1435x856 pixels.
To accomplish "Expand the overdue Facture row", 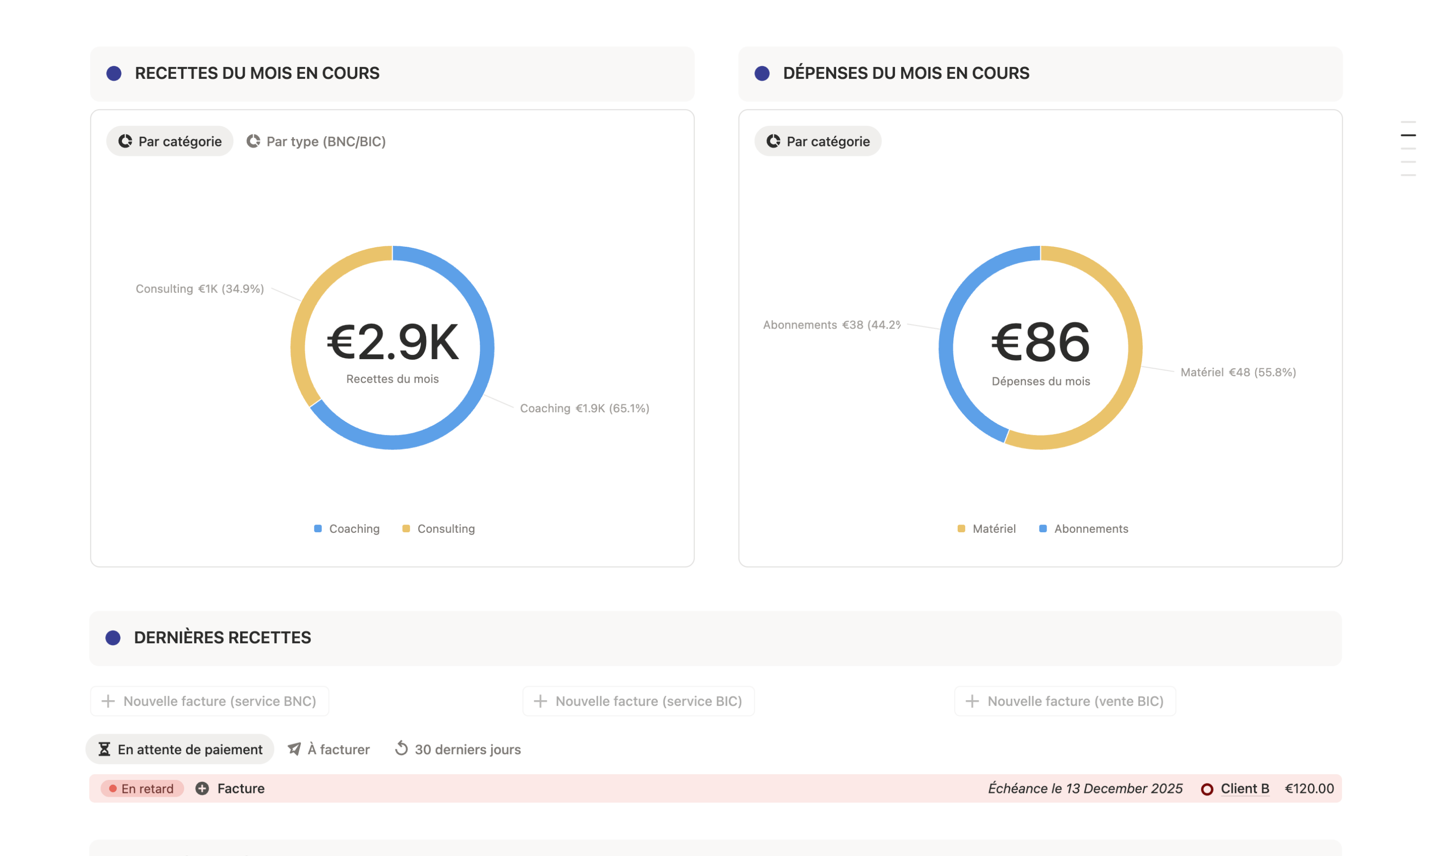I will click(240, 788).
